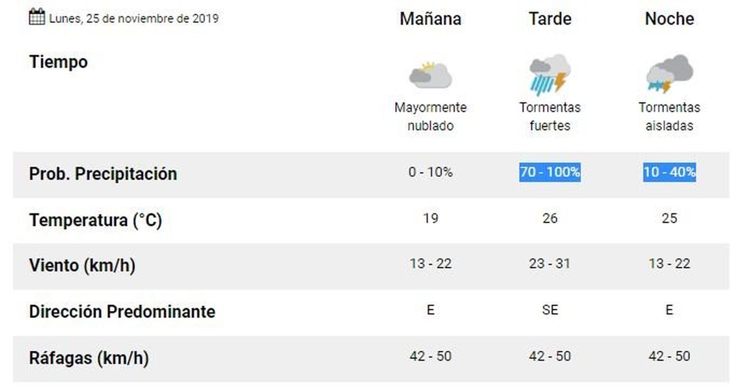Click the SE wind direction value
The height and width of the screenshot is (392, 737).
click(x=550, y=310)
